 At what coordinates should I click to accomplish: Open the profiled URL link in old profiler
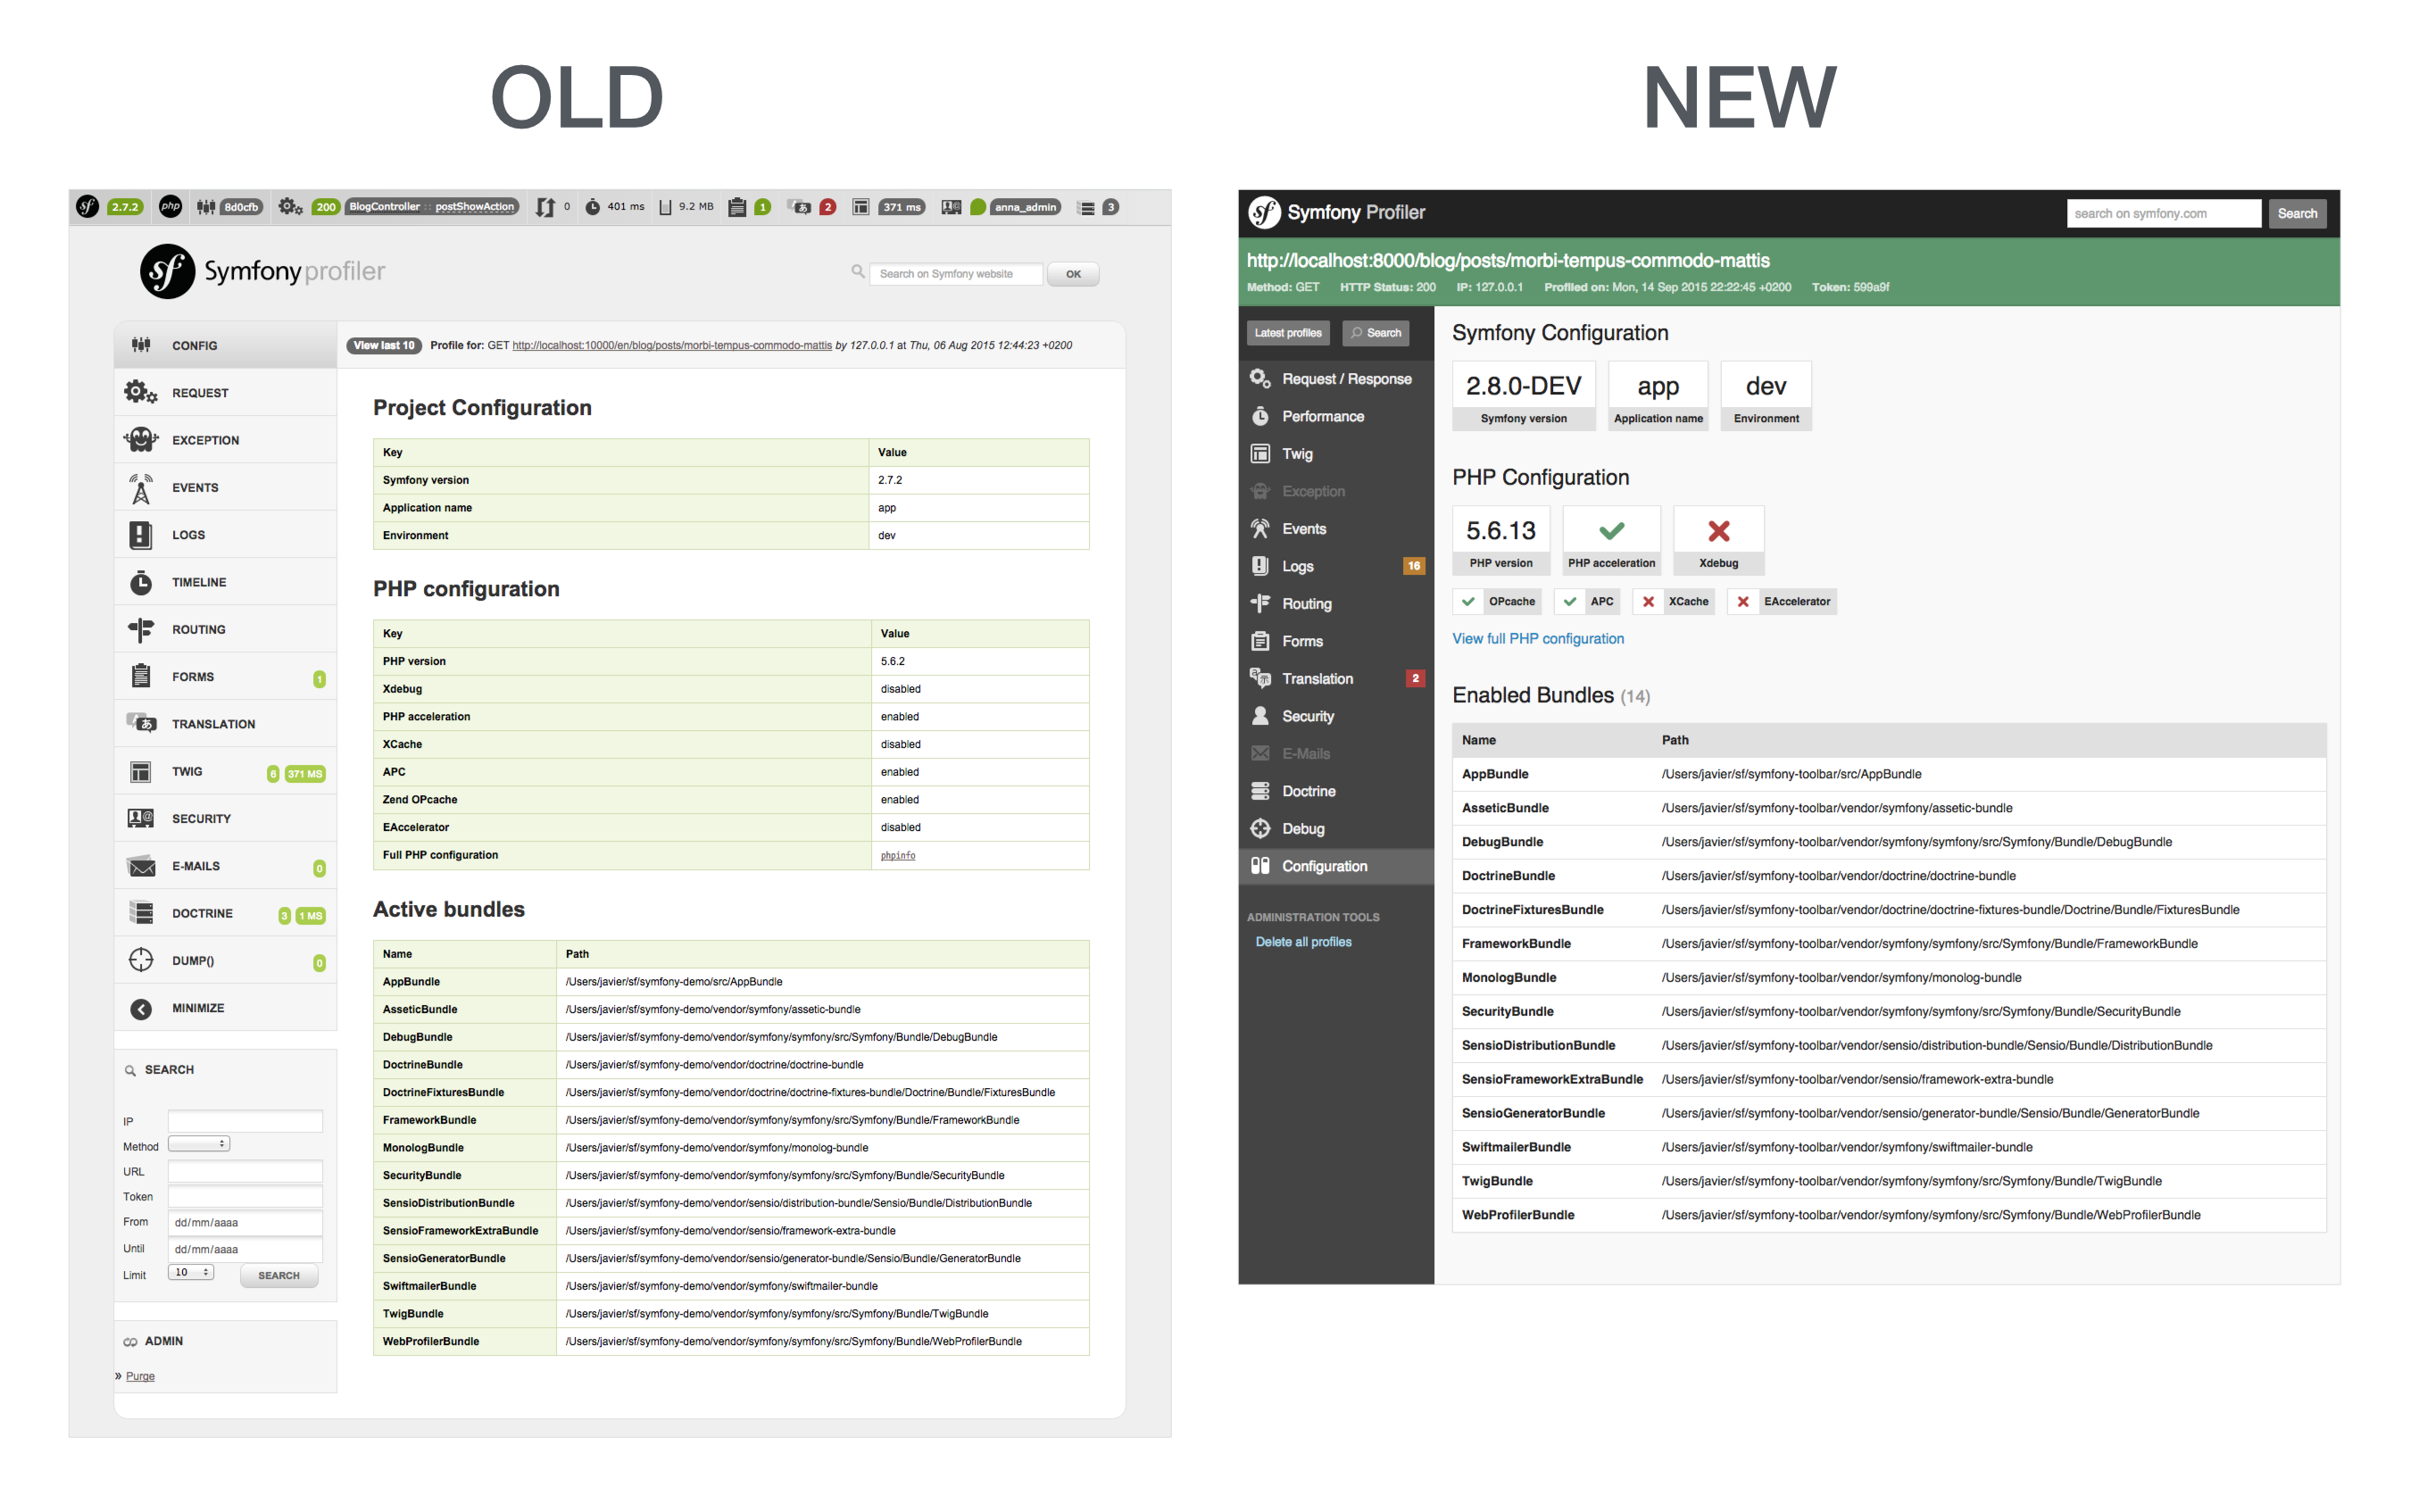pyautogui.click(x=672, y=345)
